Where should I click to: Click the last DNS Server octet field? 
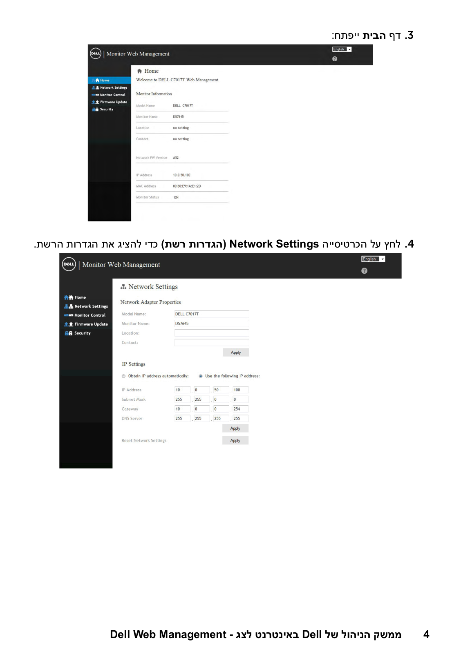[240, 418]
